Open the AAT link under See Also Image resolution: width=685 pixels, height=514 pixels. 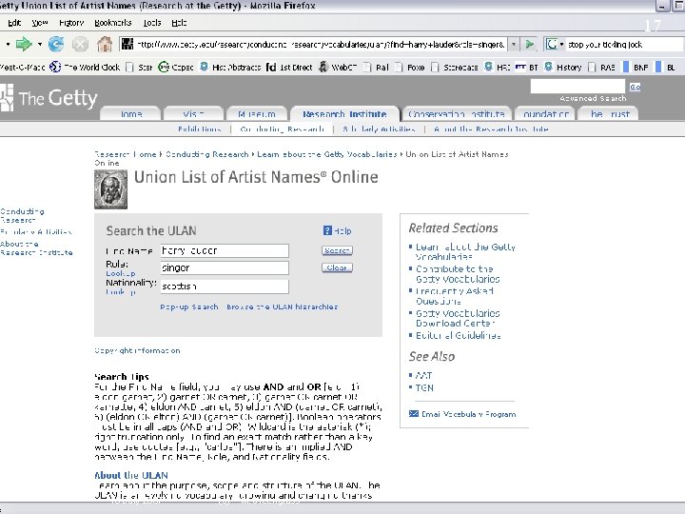click(423, 375)
